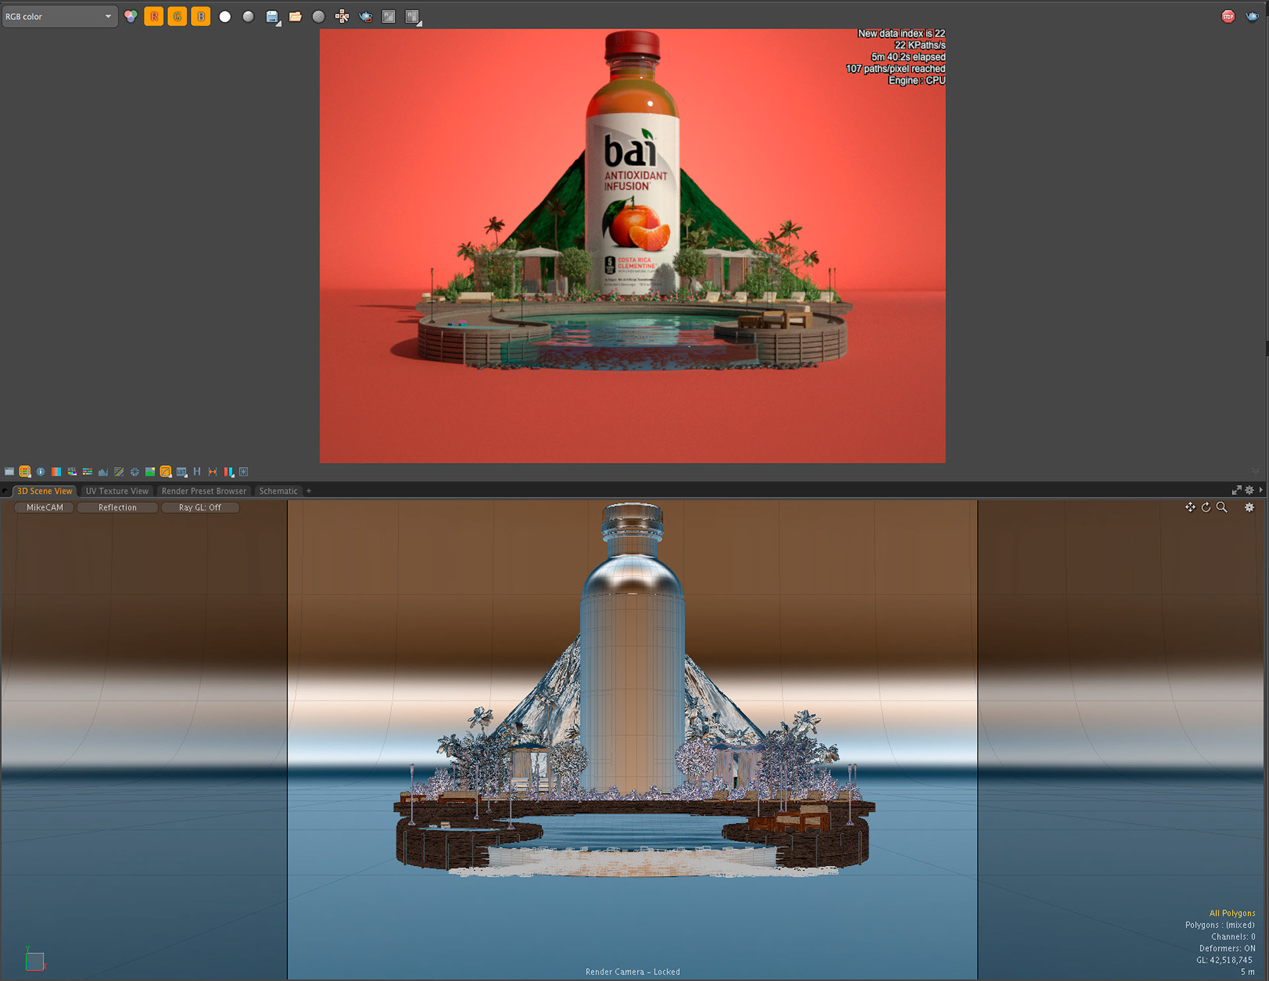Screen dimensions: 1269x981
Task: Click the blue info icon
Action: 40,472
